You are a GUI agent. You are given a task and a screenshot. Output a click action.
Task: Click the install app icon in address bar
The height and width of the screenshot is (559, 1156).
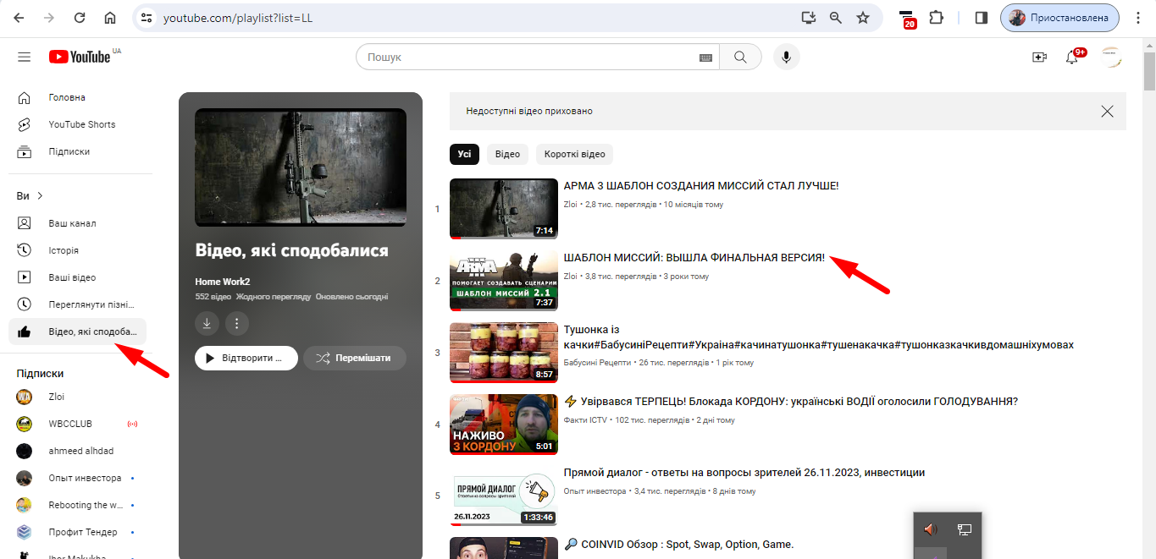[809, 18]
